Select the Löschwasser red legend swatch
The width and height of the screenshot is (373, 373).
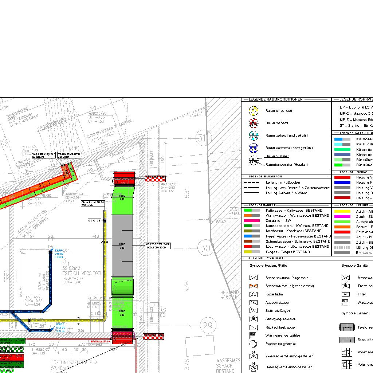(x=251, y=247)
